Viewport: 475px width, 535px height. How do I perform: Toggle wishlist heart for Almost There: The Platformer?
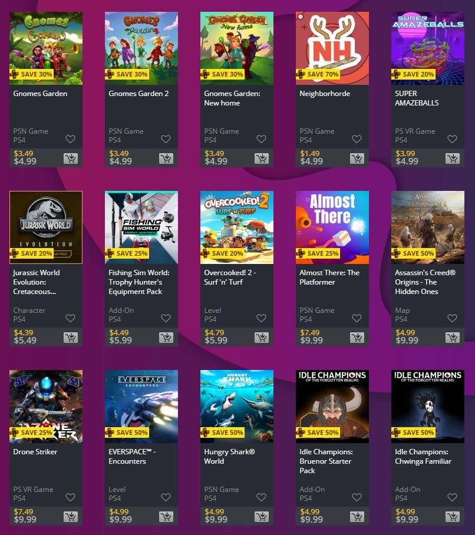357,318
